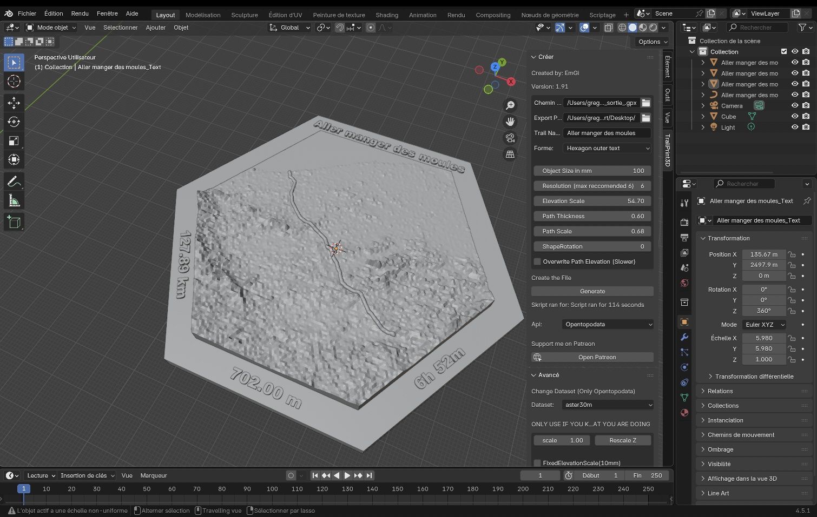Hide the Light object in outliner
Viewport: 817px width, 517px height.
pos(795,127)
